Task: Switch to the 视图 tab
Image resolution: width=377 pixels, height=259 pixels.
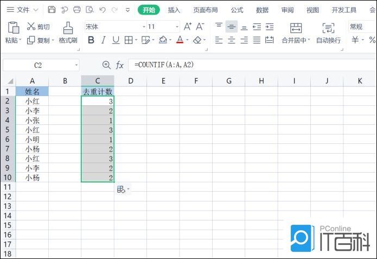Action: [312, 10]
